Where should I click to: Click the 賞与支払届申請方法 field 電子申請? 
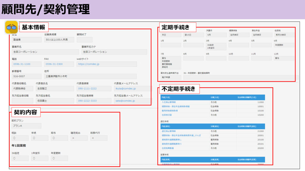(x=170, y=77)
